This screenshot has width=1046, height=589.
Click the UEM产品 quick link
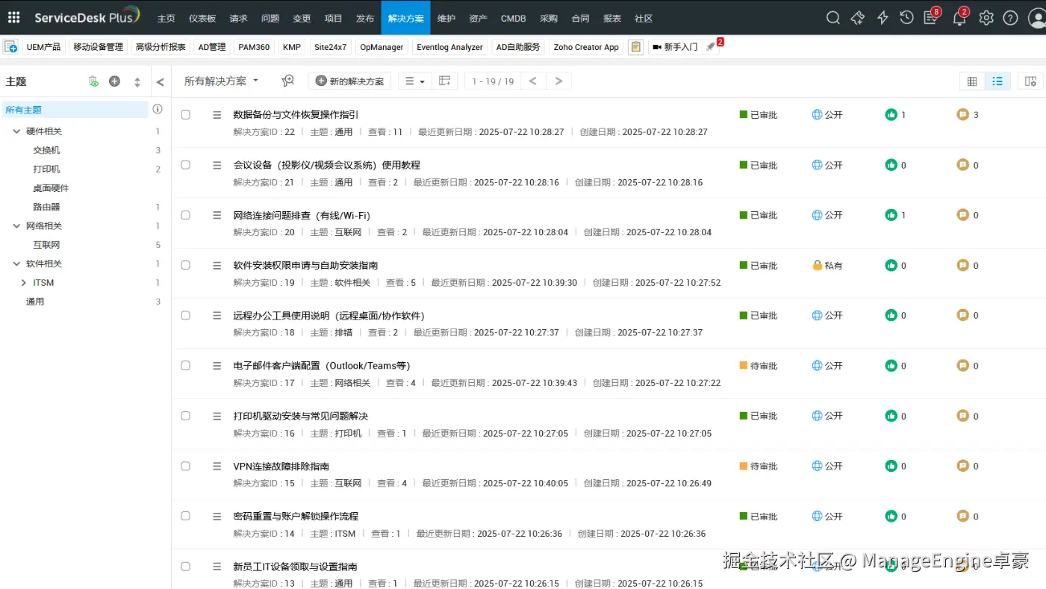(x=43, y=47)
